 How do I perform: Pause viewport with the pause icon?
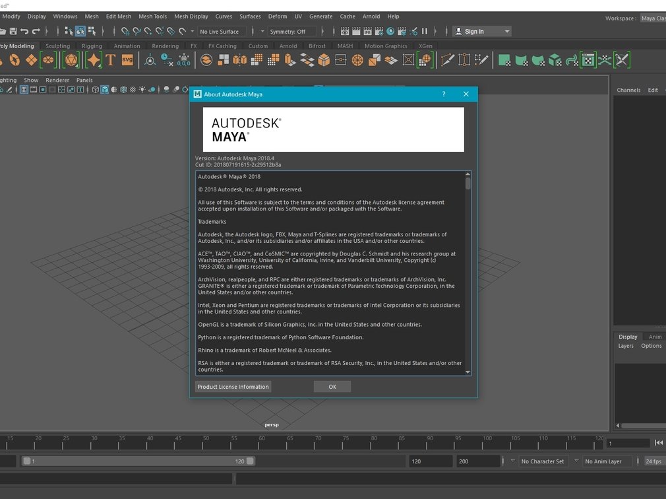click(424, 31)
